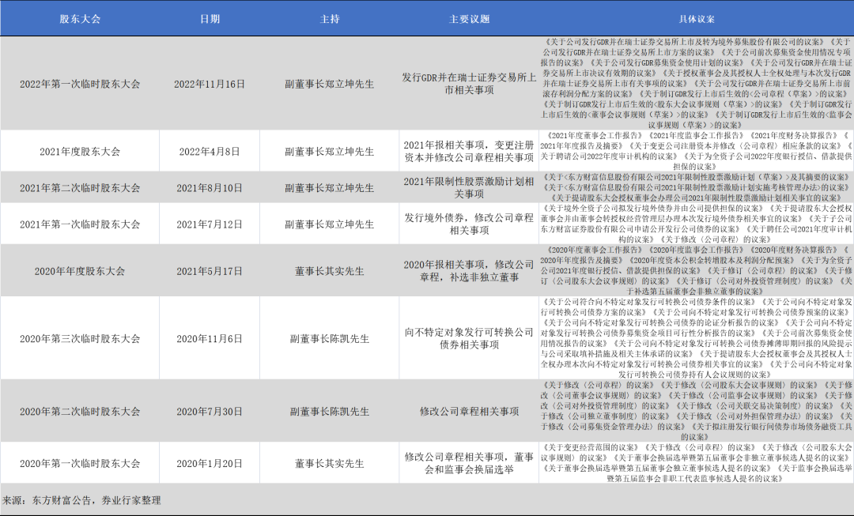Select topic 2021年限制性股票激励计划相关事项
The height and width of the screenshot is (516, 854).
coord(469,187)
